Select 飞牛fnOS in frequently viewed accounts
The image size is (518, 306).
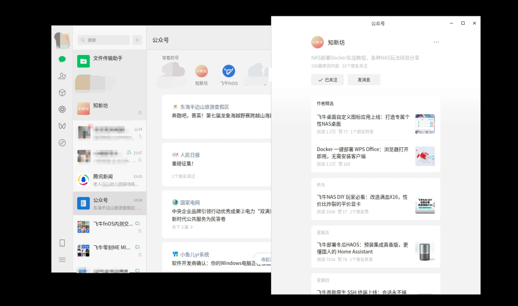point(229,75)
